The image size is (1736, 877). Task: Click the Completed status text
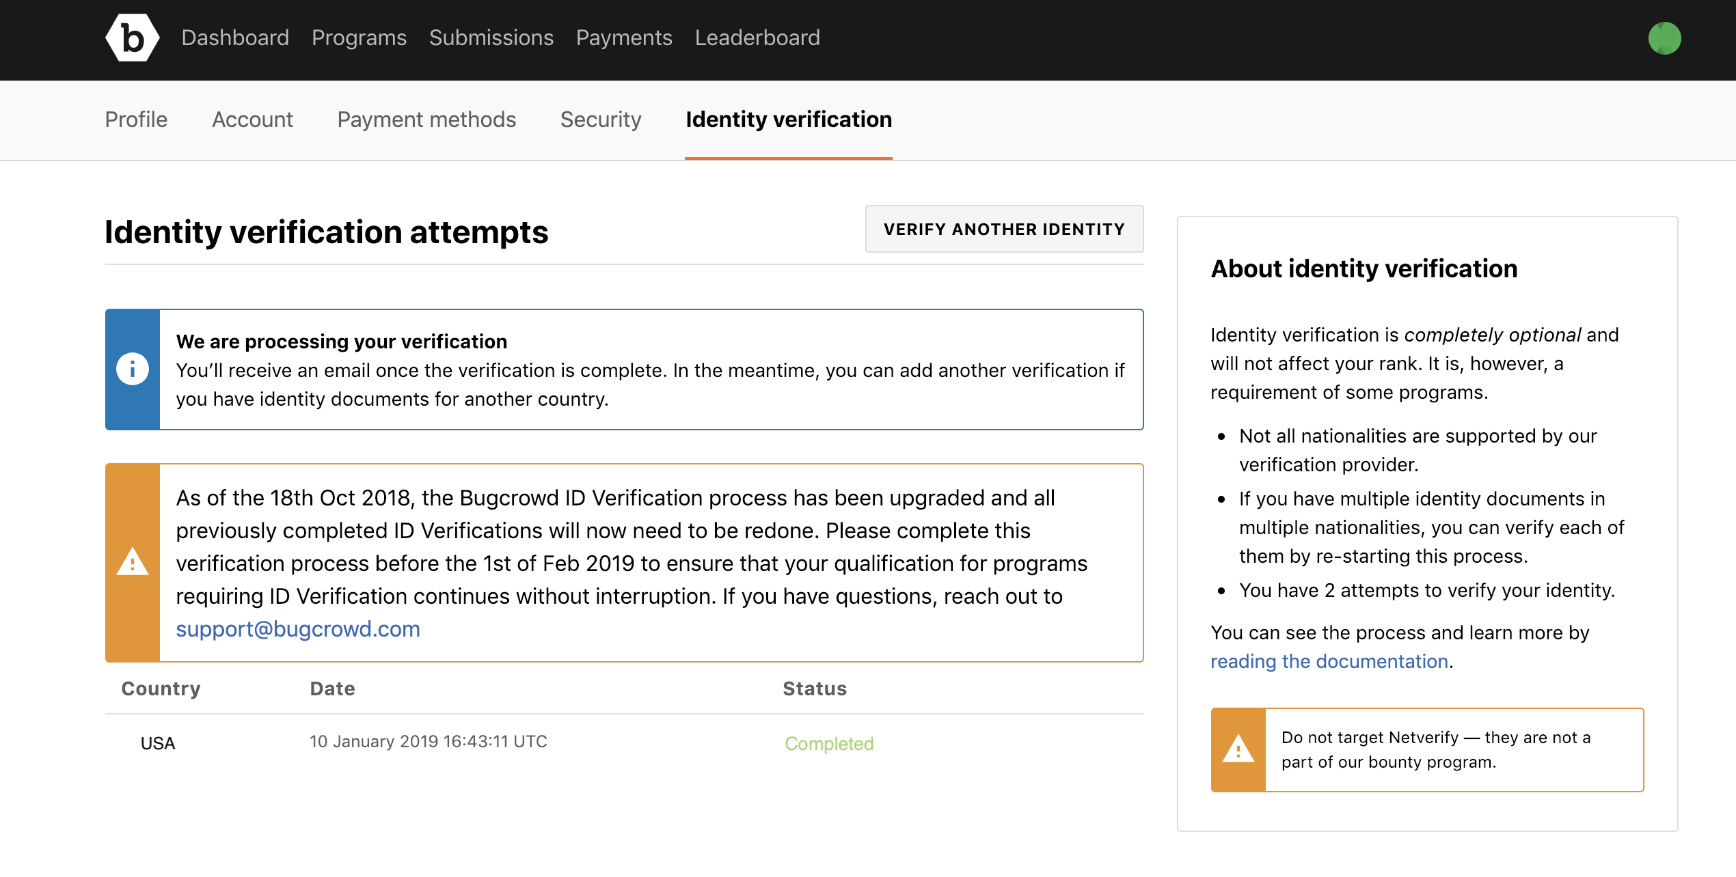coord(828,743)
